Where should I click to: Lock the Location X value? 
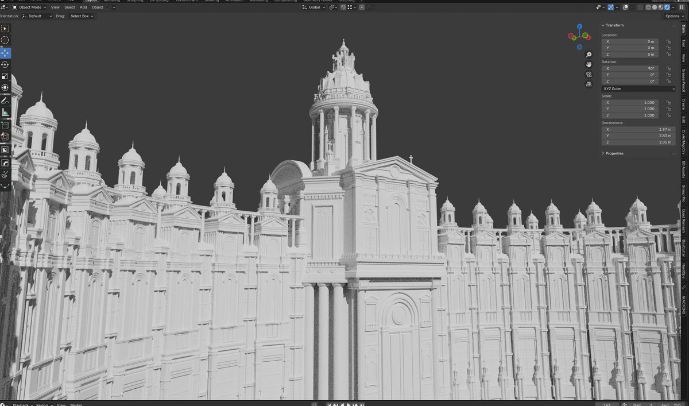pyautogui.click(x=668, y=41)
